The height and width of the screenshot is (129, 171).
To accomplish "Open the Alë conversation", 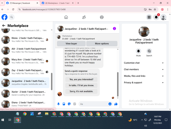I will [x=25, y=50].
